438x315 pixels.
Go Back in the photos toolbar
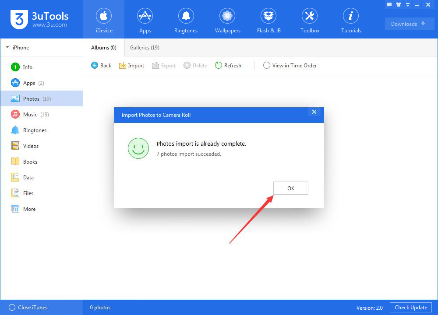[x=101, y=65]
